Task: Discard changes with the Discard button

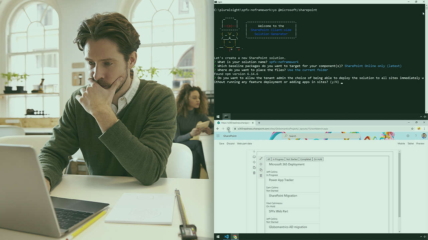Action: pyautogui.click(x=230, y=143)
